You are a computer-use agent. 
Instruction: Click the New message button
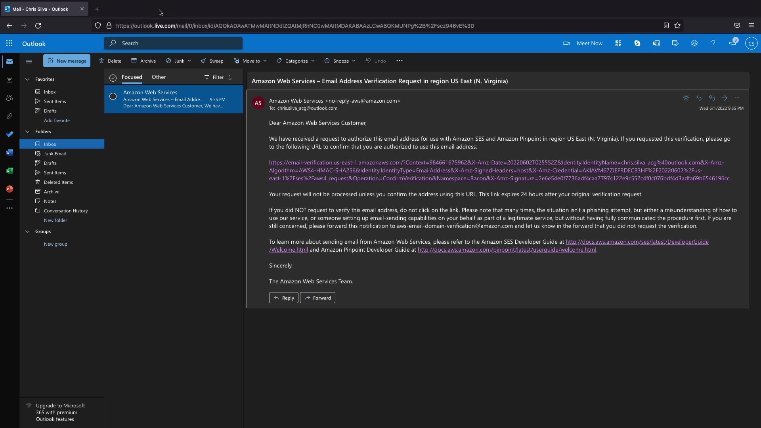pos(67,61)
